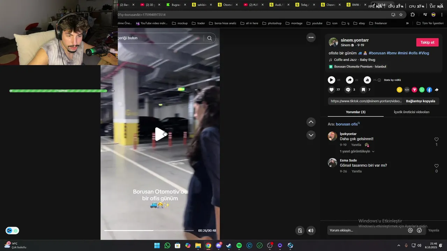Viewport: 447px width, 251px height.
Task: Go to next video with down arrow
Action: coord(311,135)
